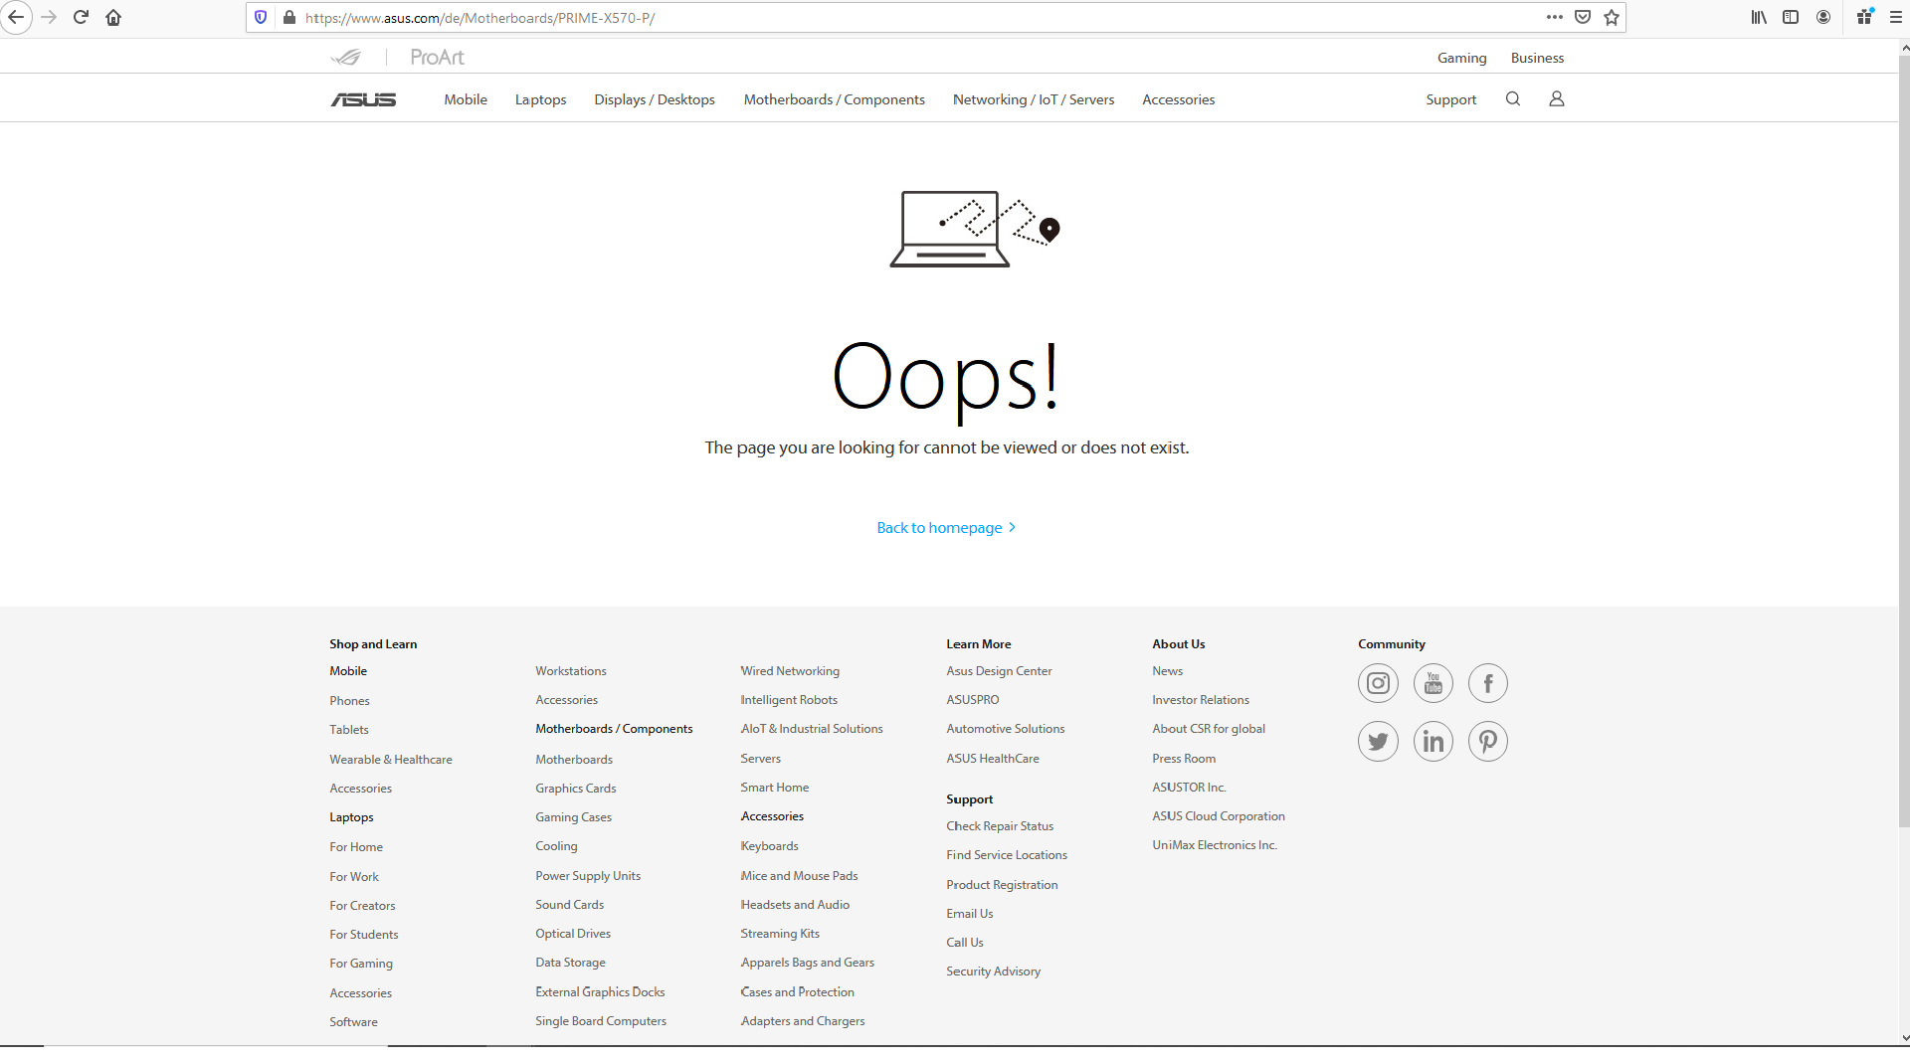Open the ASUS user account icon
The image size is (1910, 1060).
(1557, 98)
